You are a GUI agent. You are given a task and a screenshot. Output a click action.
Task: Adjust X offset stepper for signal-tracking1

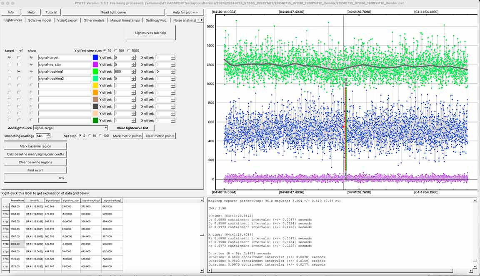[x=173, y=71]
